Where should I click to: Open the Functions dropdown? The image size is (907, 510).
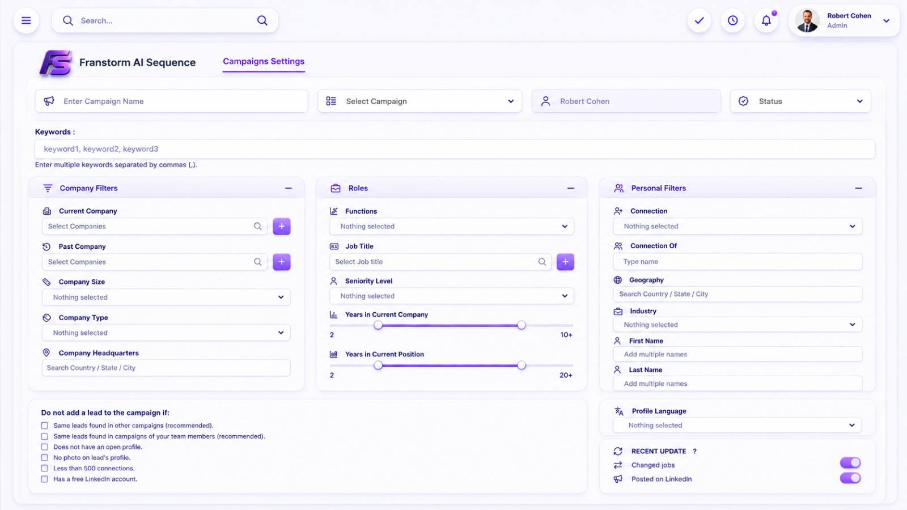click(x=452, y=226)
